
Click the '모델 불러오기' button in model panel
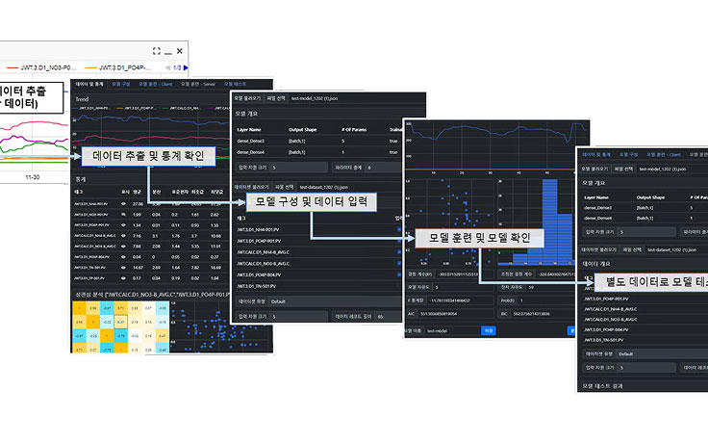[245, 97]
